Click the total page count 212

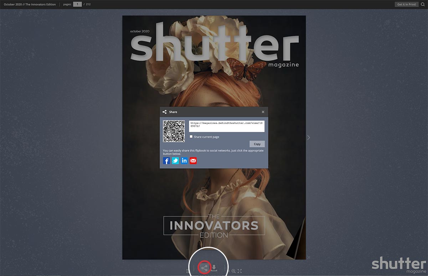pyautogui.click(x=88, y=4)
